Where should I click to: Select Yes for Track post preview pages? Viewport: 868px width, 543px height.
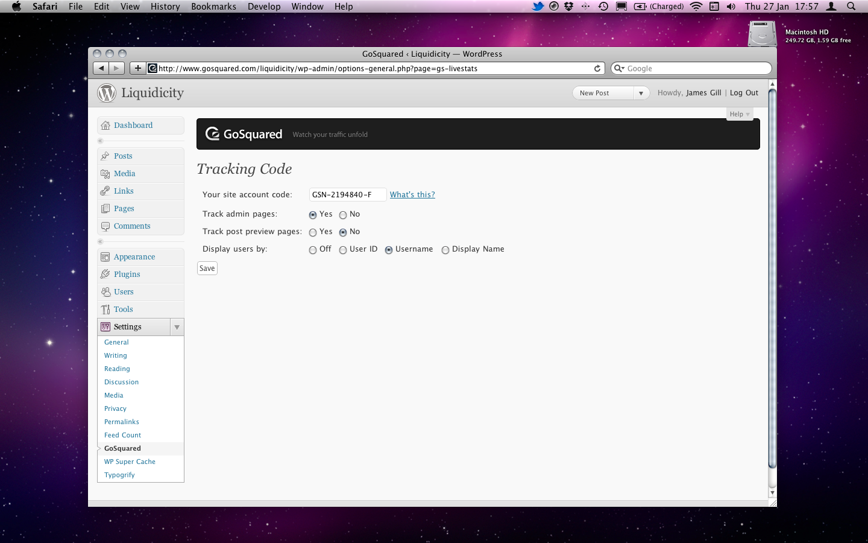pyautogui.click(x=313, y=232)
